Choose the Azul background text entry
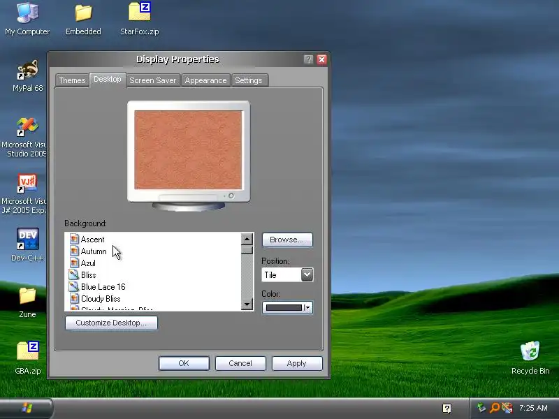 pyautogui.click(x=89, y=263)
